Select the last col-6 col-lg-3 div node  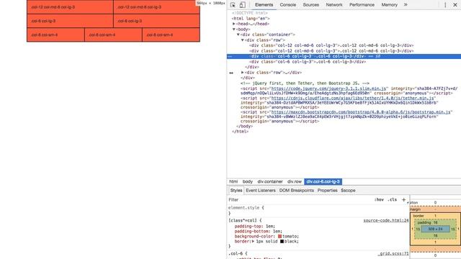pos(308,62)
